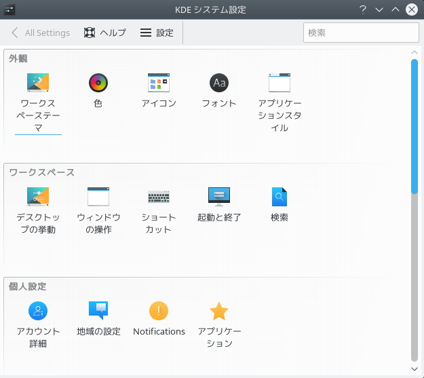Open the Notifications exclamation icon
Image resolution: width=424 pixels, height=378 pixels.
(x=159, y=311)
